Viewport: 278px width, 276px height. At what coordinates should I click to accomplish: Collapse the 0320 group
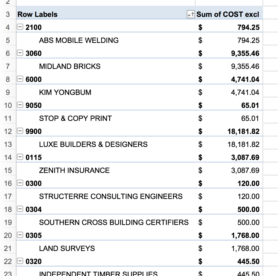(20, 261)
